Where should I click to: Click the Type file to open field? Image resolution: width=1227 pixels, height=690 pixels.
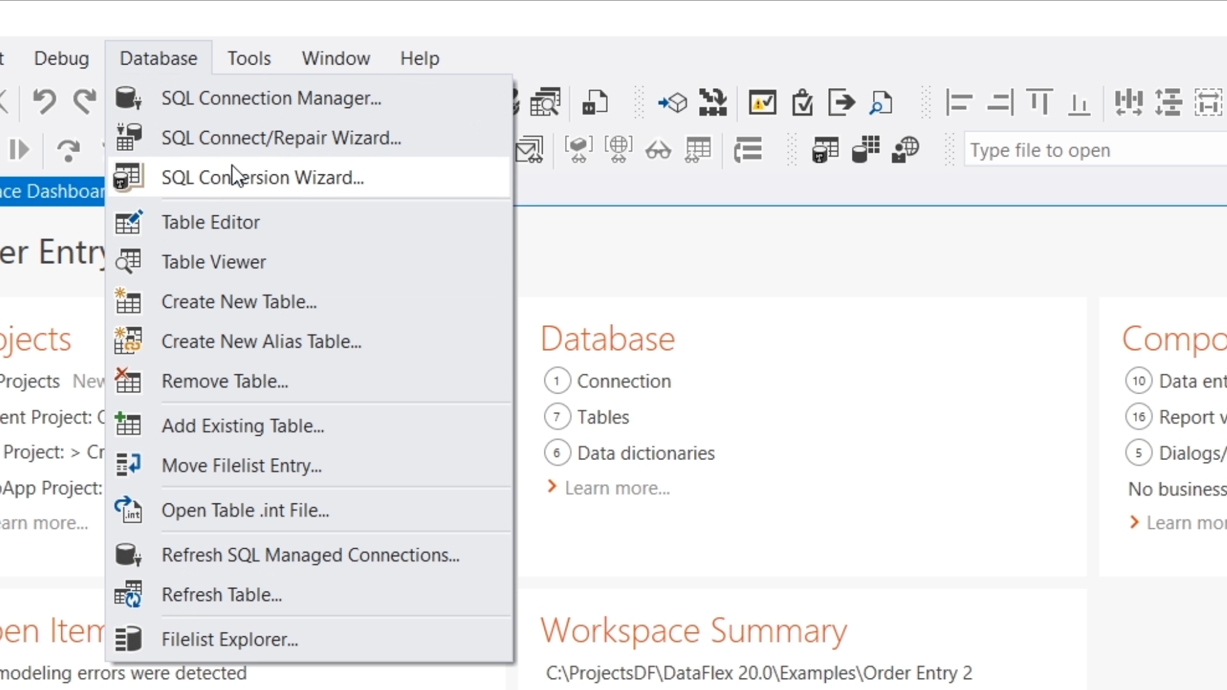click(1086, 150)
